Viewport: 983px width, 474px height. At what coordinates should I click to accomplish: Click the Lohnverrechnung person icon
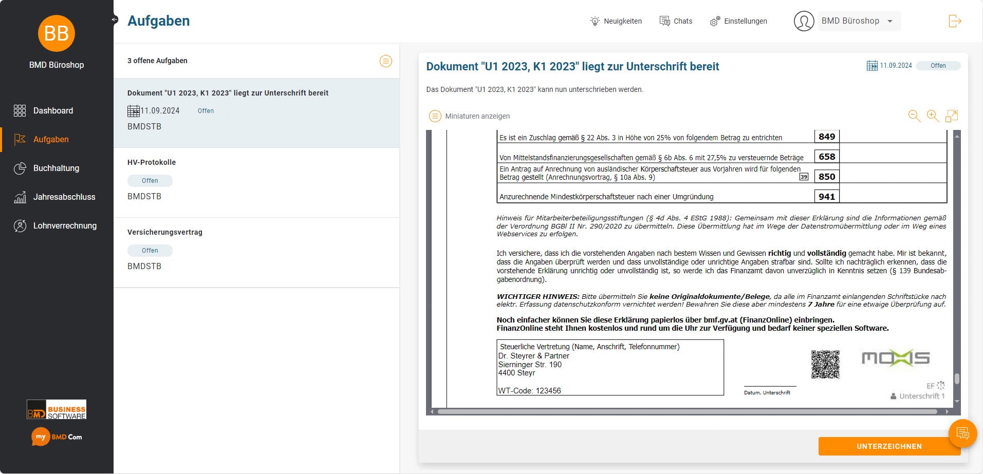click(x=20, y=225)
